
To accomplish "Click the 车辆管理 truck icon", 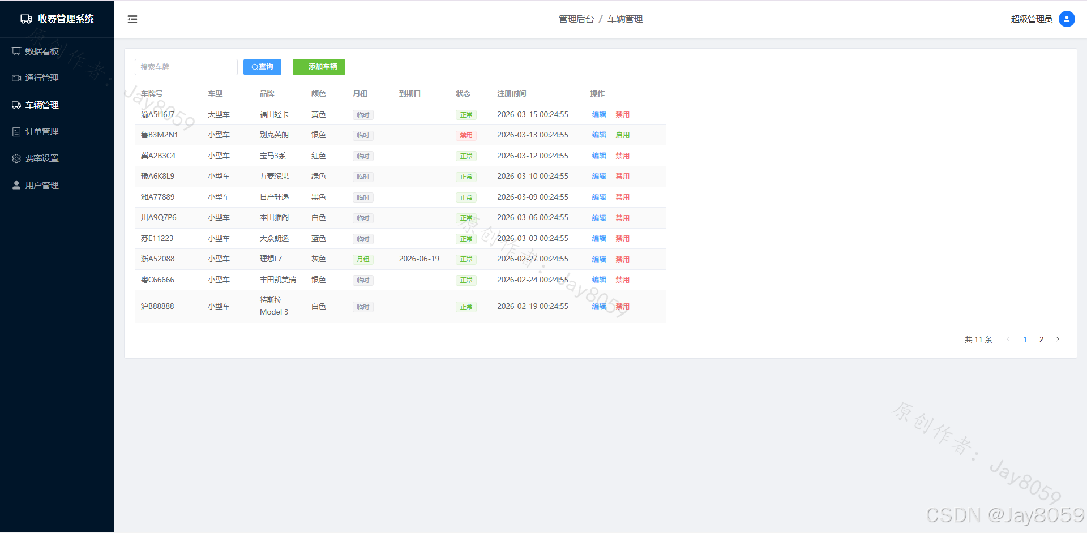I will 16,105.
